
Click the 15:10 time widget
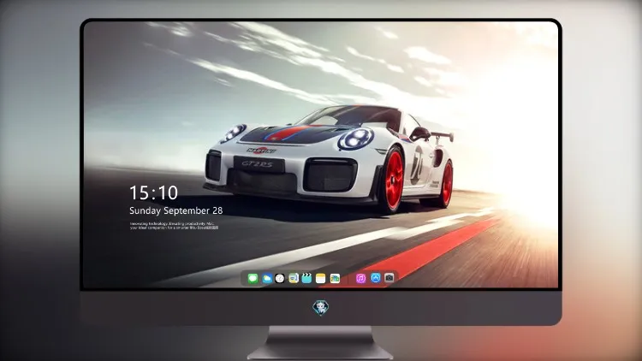(x=153, y=192)
